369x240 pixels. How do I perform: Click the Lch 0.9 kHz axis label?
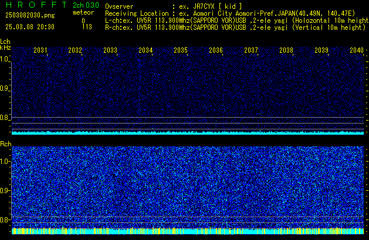coord(5,88)
